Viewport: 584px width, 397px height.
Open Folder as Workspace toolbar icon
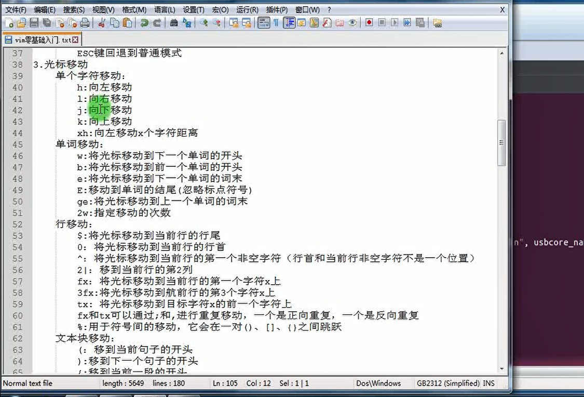pyautogui.click(x=339, y=23)
